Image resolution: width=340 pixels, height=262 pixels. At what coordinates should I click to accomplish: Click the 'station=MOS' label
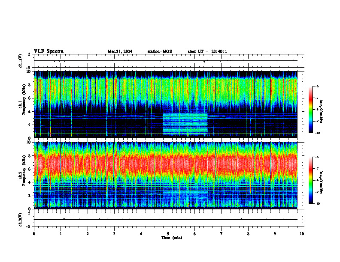point(160,51)
